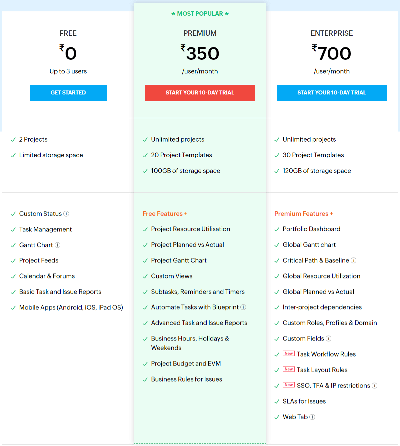Click checkmark beside Portfolio Dashboard in Enterprise
Image resolution: width=400 pixels, height=446 pixels.
(277, 229)
